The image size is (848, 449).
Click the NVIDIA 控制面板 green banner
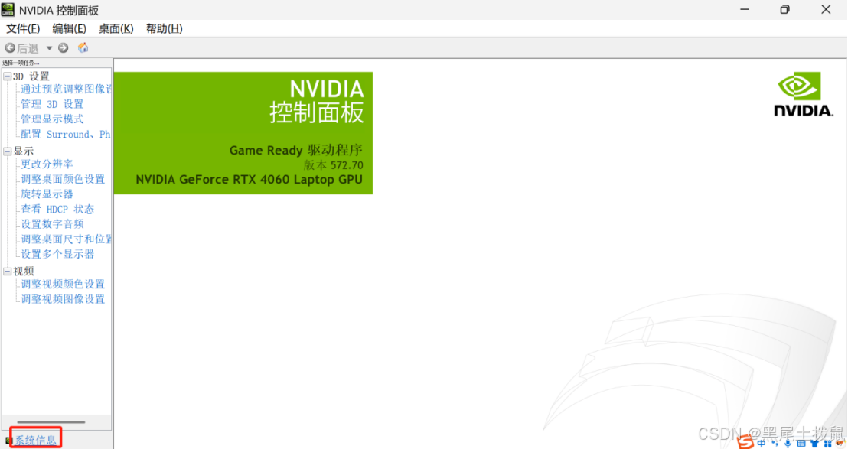[243, 133]
